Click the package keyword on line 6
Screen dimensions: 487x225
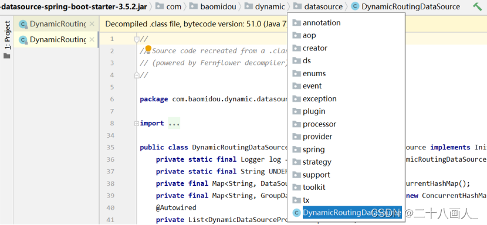pyautogui.click(x=153, y=99)
